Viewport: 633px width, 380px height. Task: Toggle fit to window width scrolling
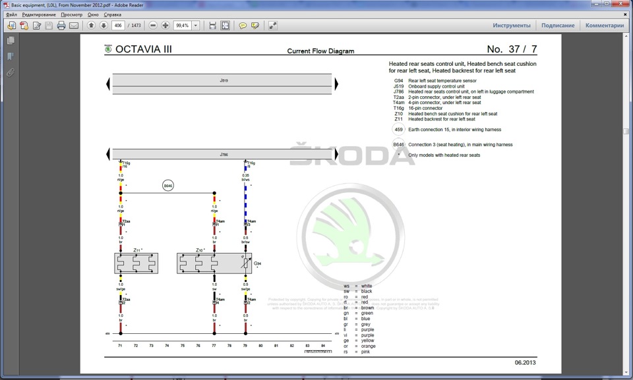(213, 26)
